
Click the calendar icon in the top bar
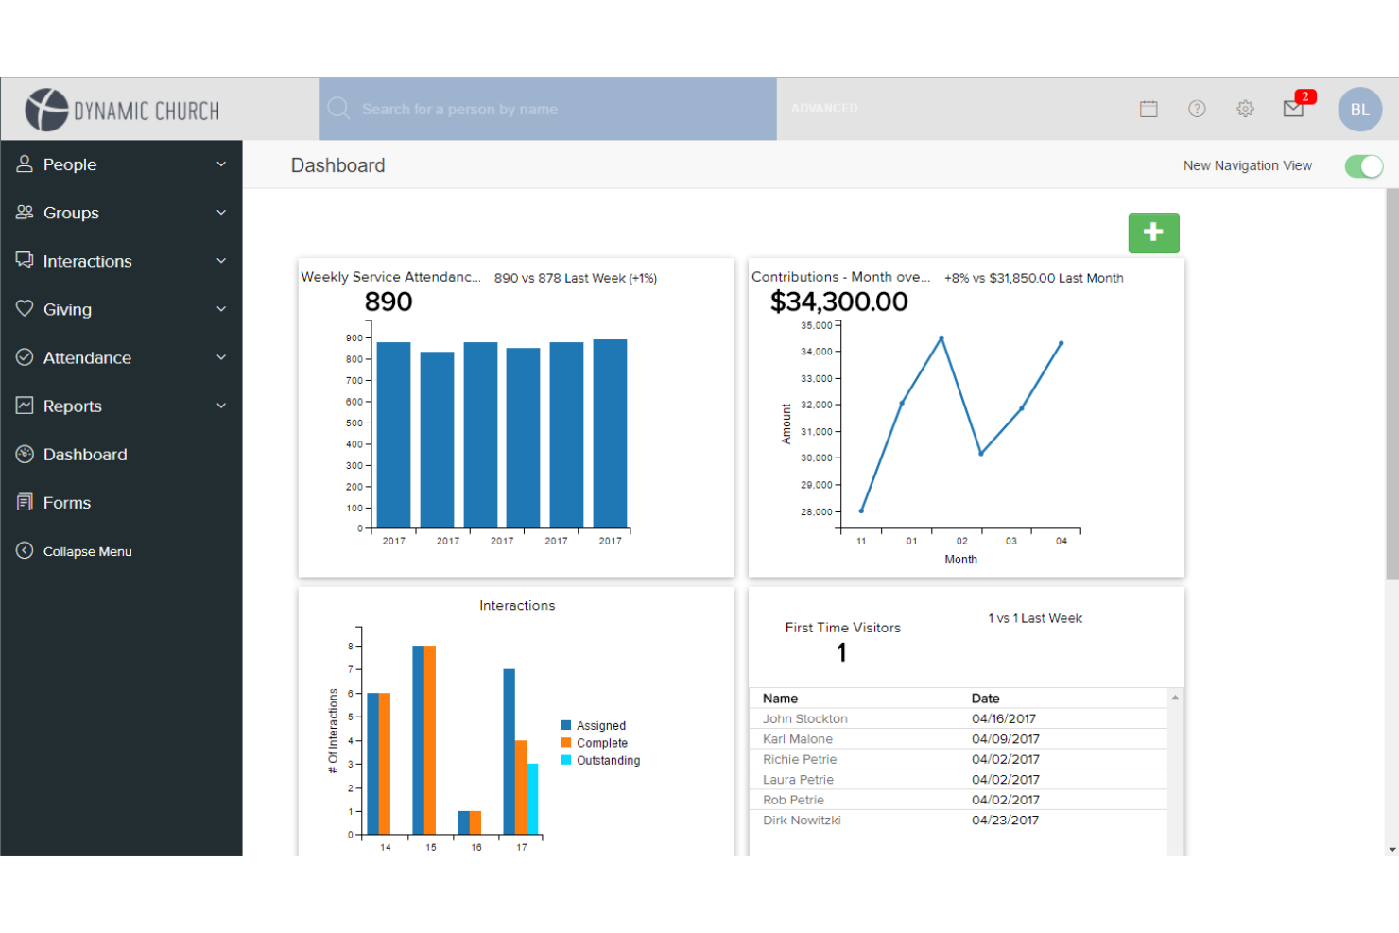(1149, 109)
